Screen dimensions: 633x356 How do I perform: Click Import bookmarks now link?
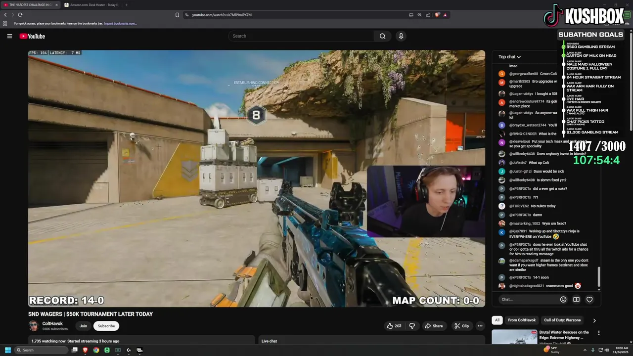pos(120,23)
